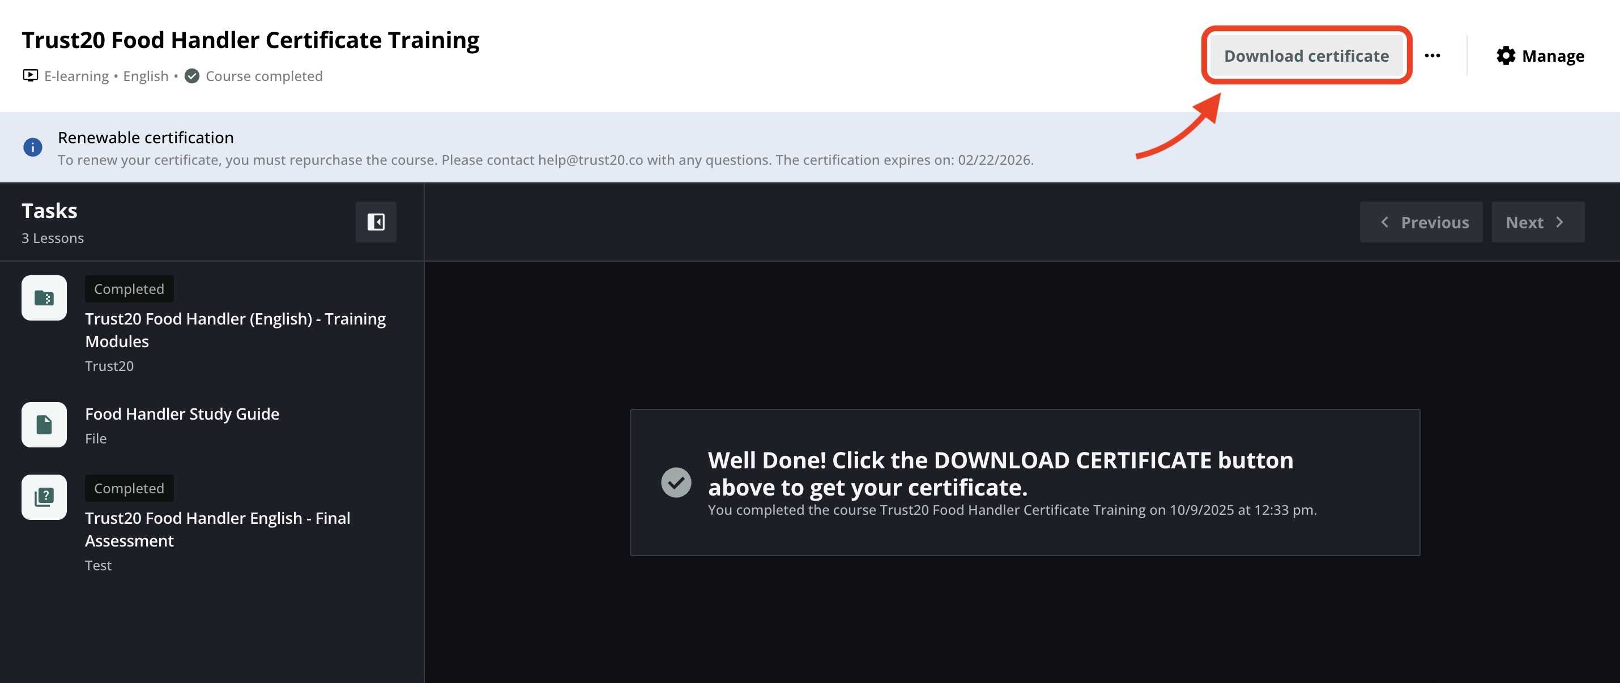Click the left chevron on Previous

point(1384,222)
